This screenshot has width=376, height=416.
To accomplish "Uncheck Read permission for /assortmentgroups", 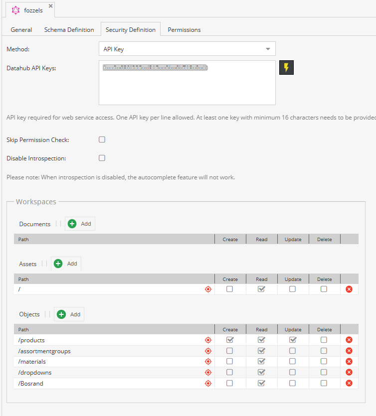I will point(261,351).
